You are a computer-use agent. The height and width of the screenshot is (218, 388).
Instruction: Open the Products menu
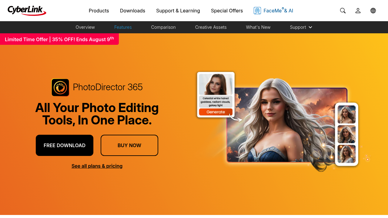tap(99, 11)
